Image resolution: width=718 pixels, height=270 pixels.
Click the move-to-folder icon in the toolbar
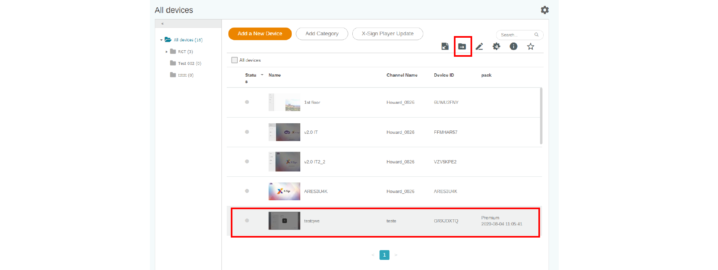point(462,47)
